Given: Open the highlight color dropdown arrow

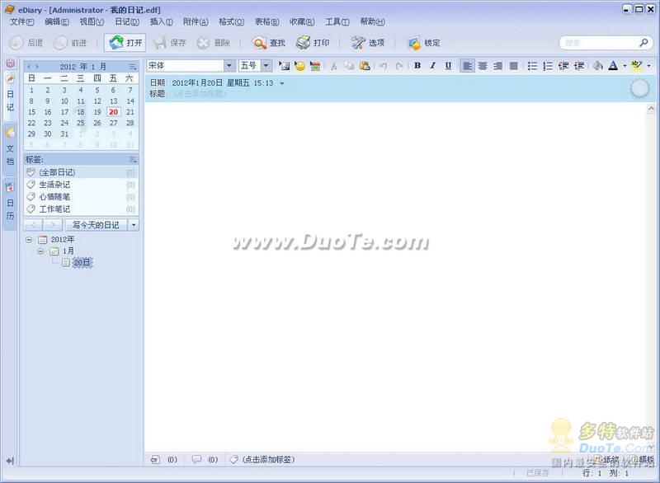Looking at the screenshot, I should [648, 66].
